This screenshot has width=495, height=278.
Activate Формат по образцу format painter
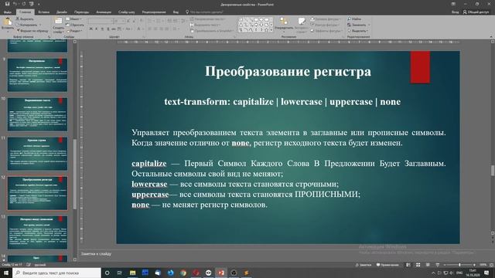32,31
